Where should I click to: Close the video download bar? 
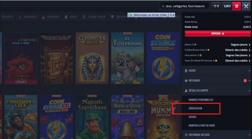[174, 15]
